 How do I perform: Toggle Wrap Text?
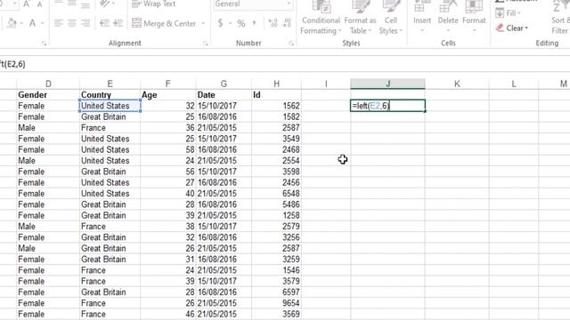pyautogui.click(x=154, y=4)
